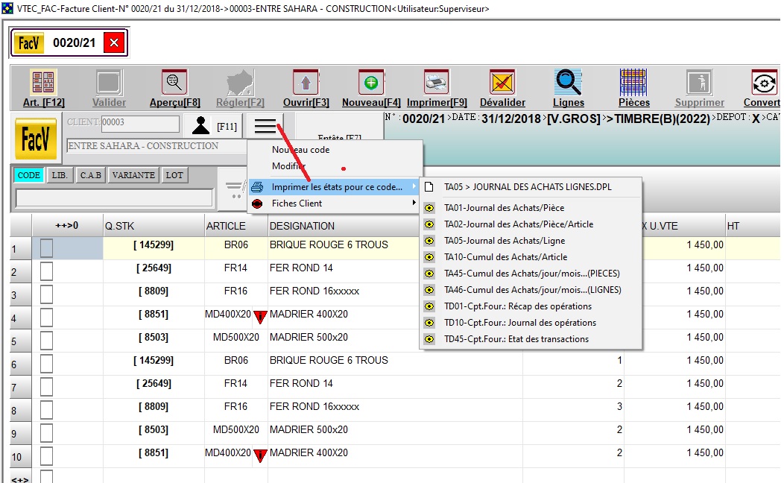Click the ARTICLE column header
Image resolution: width=784 pixels, height=483 pixels.
[236, 226]
